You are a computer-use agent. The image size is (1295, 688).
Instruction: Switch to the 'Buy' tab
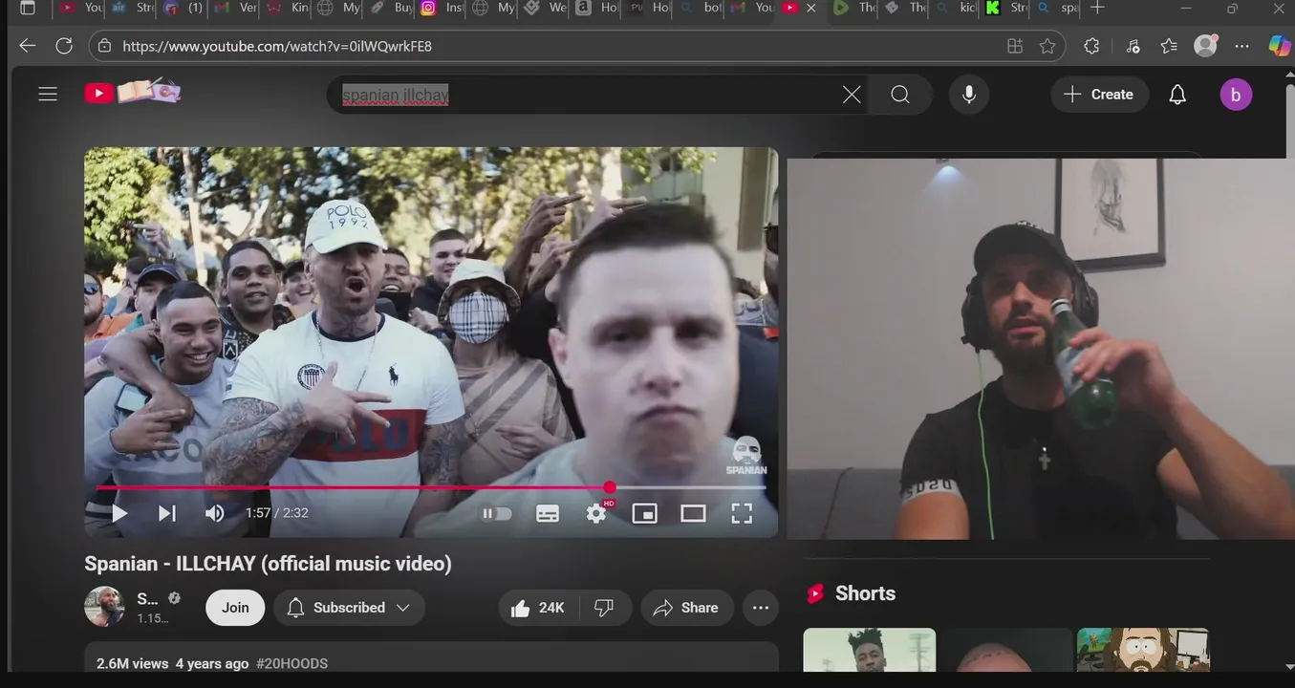[390, 8]
